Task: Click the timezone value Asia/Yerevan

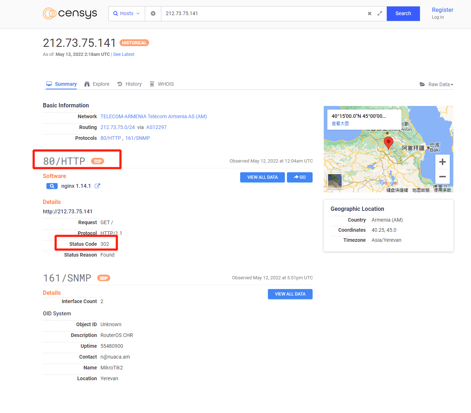Action: tap(386, 240)
